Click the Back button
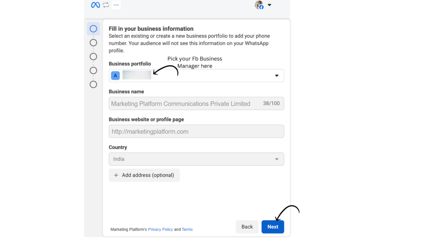The height and width of the screenshot is (239, 428). pyautogui.click(x=247, y=227)
